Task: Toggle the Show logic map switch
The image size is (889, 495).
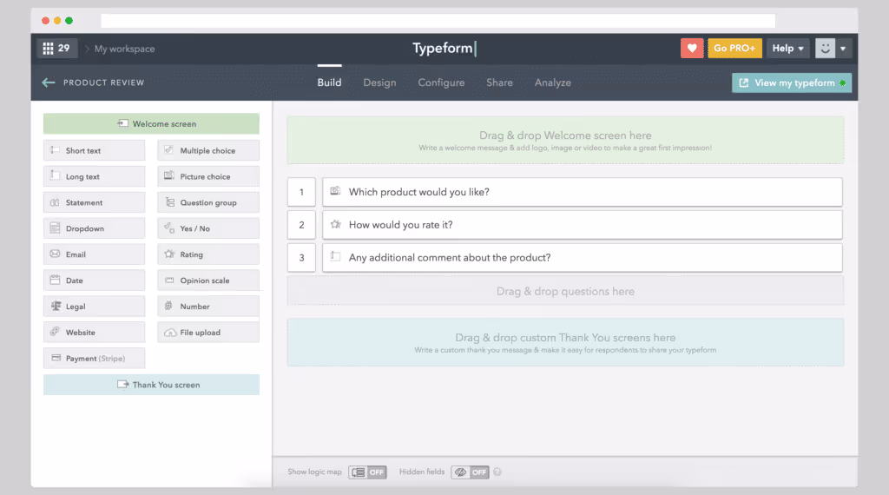Action: coord(367,472)
